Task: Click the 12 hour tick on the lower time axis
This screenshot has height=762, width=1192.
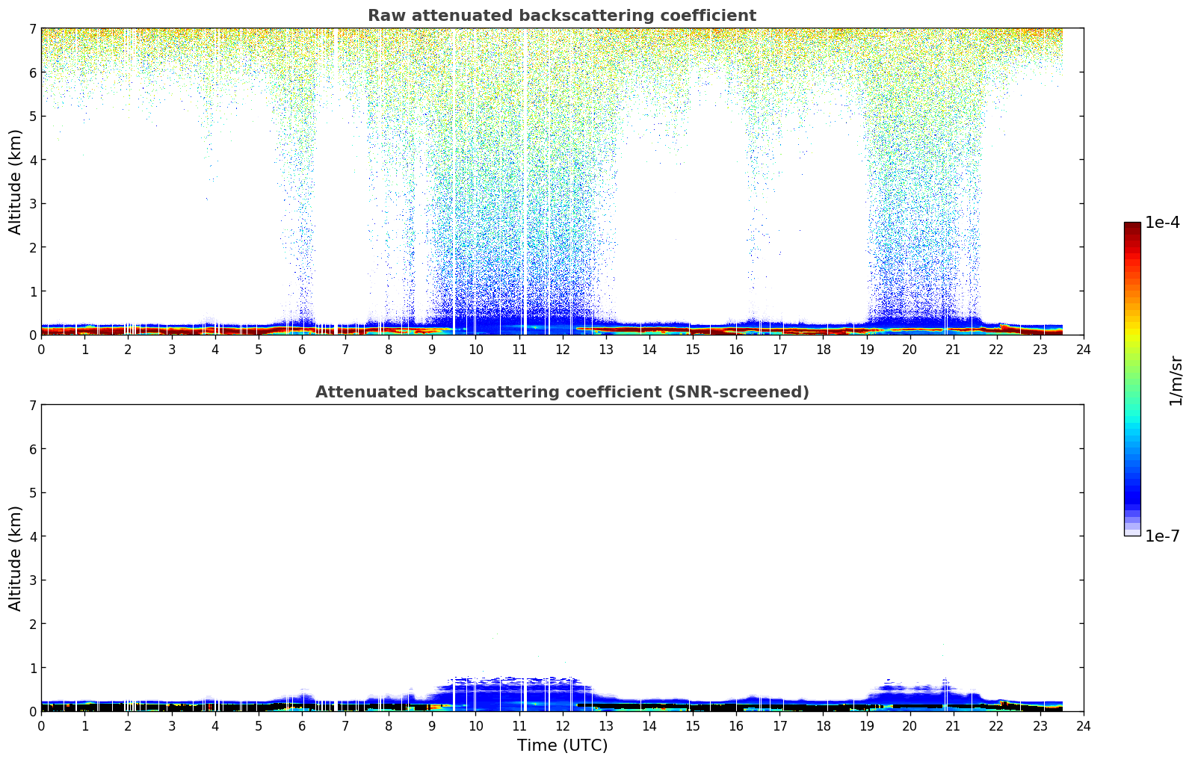Action: click(562, 725)
